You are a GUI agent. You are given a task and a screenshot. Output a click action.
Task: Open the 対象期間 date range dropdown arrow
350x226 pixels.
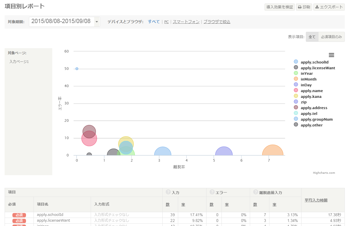[x=97, y=22]
